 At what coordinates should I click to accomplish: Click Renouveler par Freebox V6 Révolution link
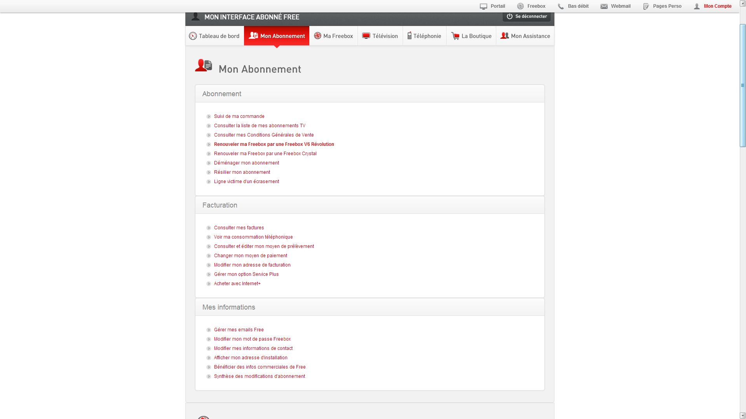pos(274,144)
